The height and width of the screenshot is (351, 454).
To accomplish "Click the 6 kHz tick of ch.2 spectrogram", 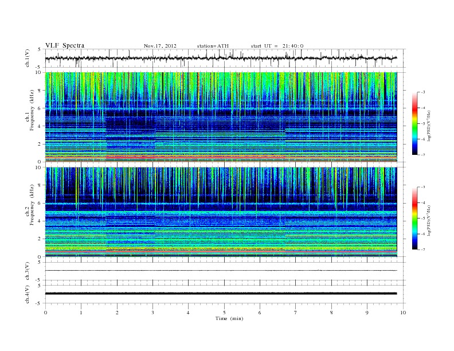I will tap(40, 203).
